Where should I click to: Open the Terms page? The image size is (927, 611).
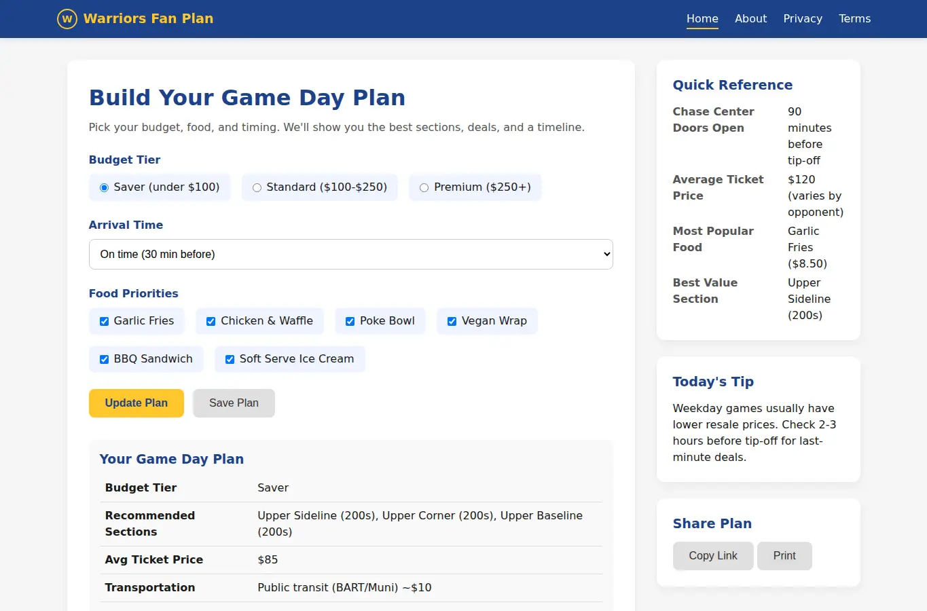coord(854,19)
